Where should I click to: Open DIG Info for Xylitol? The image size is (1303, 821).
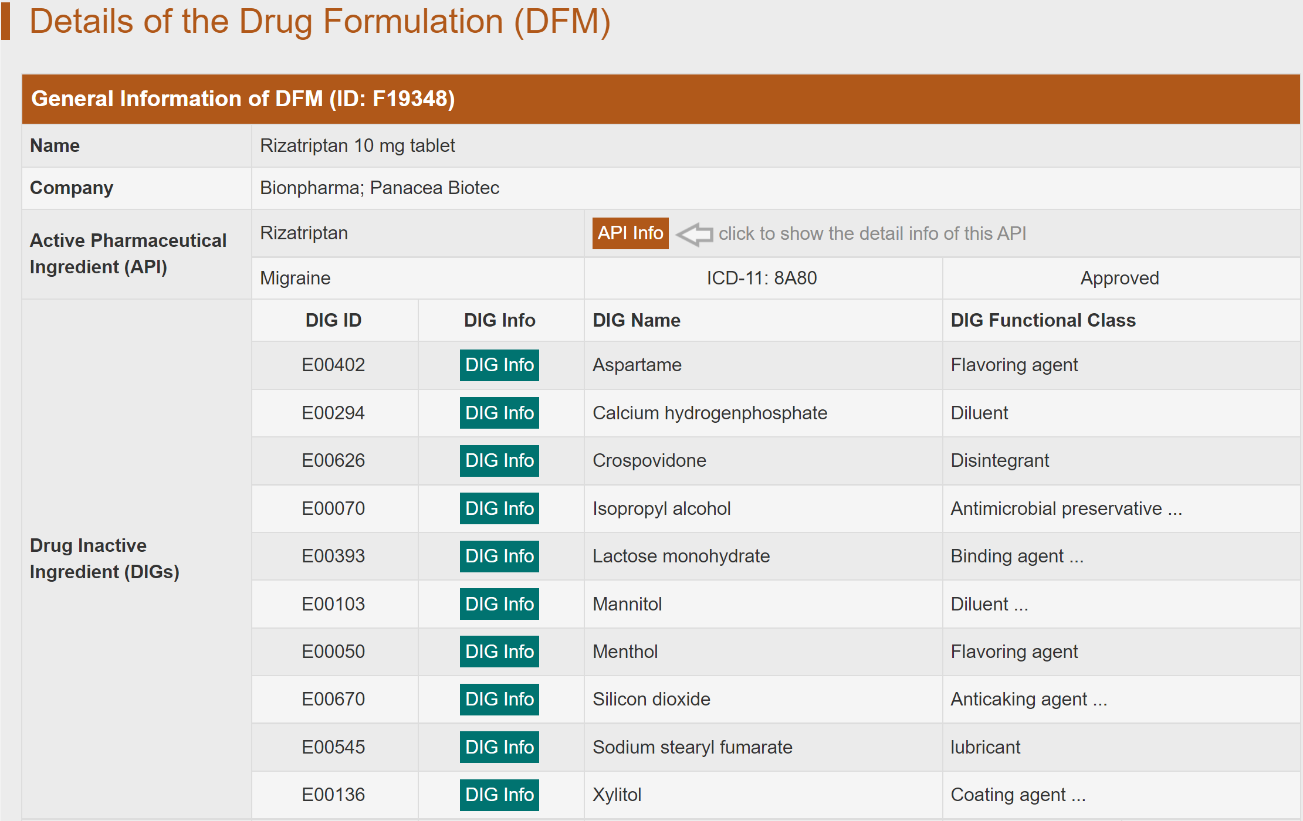[499, 795]
